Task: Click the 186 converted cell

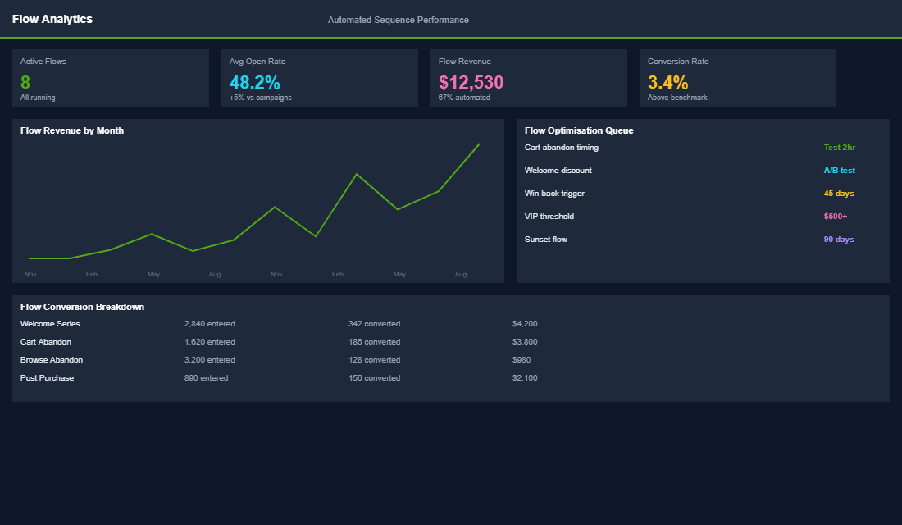Action: [x=374, y=342]
